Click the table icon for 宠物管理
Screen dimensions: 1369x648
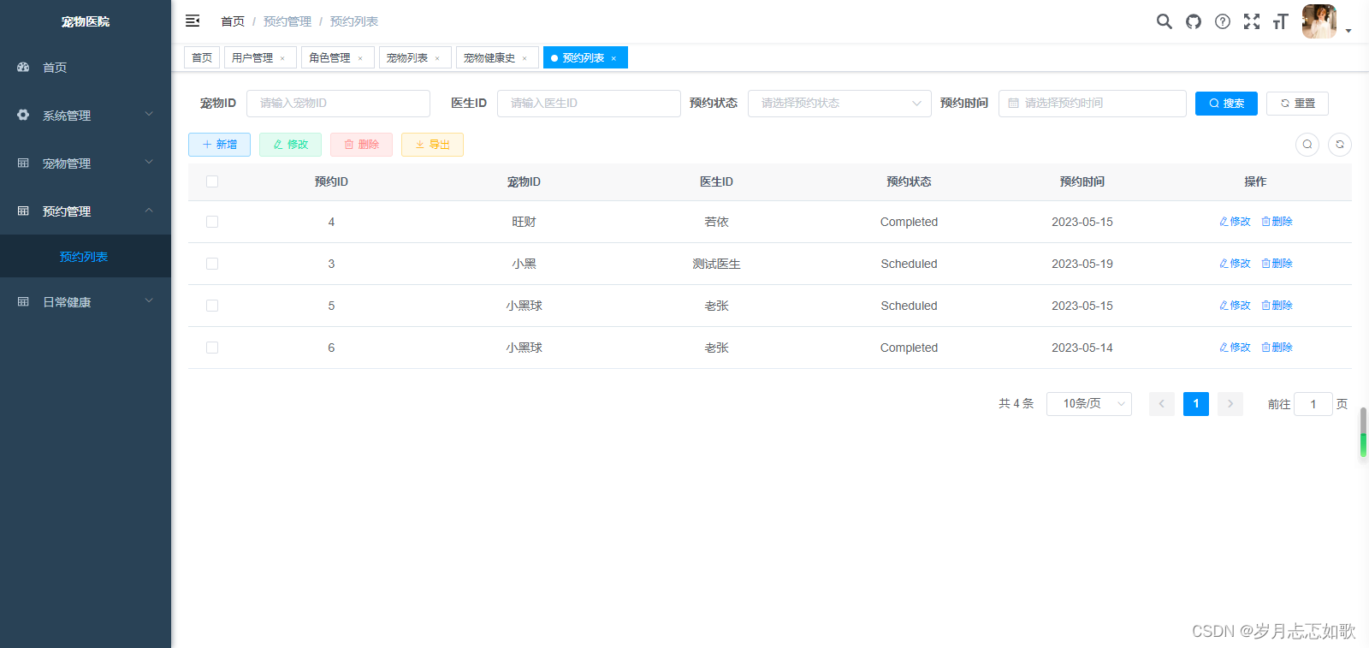pyautogui.click(x=23, y=163)
